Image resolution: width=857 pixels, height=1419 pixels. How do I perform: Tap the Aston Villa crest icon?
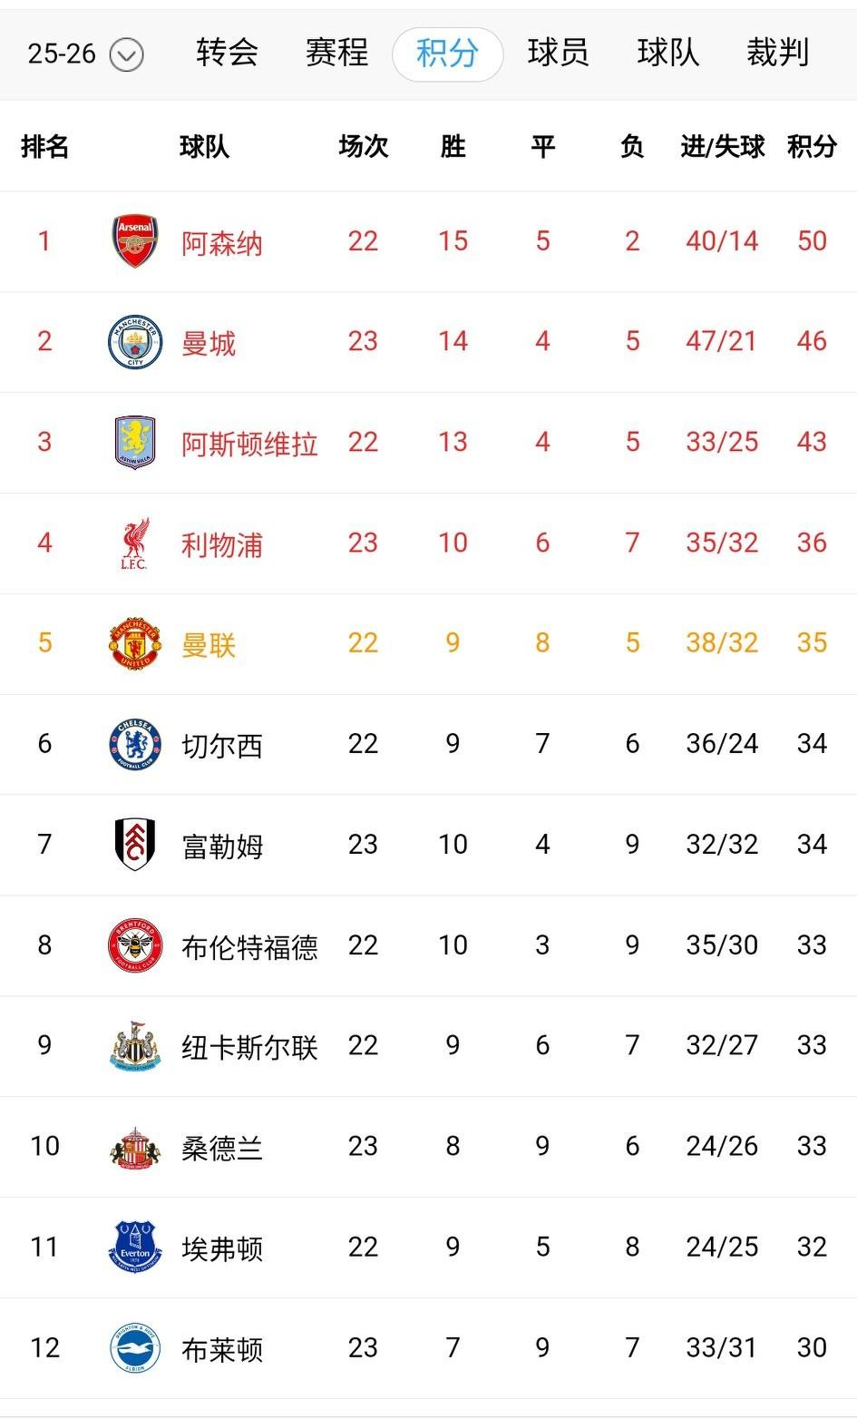[134, 443]
